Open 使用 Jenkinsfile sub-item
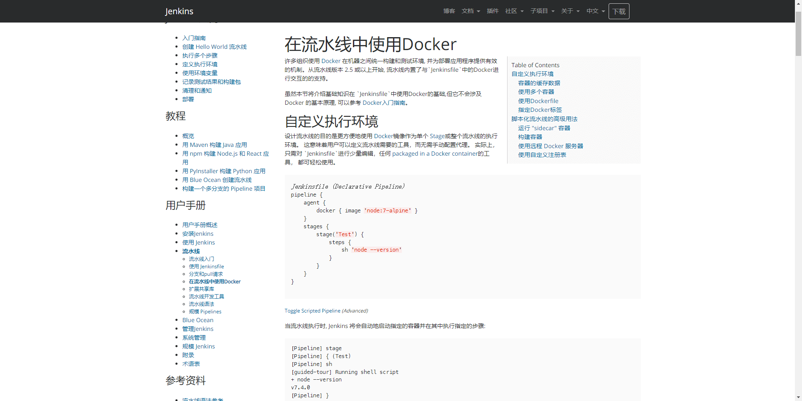802x401 pixels. (x=206, y=267)
